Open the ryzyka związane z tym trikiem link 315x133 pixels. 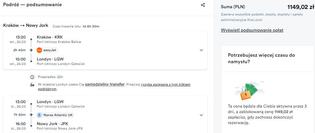114,87
